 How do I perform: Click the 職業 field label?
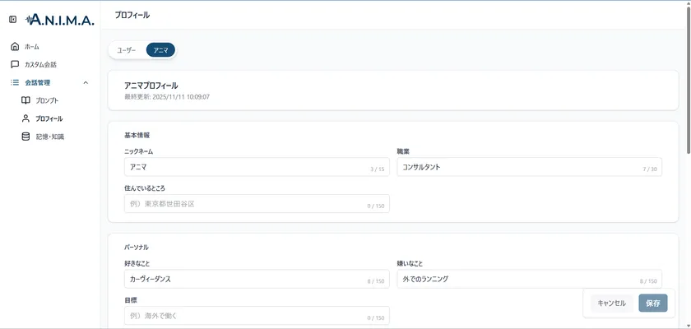pos(404,151)
